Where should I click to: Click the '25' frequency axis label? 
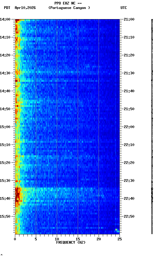pos(120,239)
